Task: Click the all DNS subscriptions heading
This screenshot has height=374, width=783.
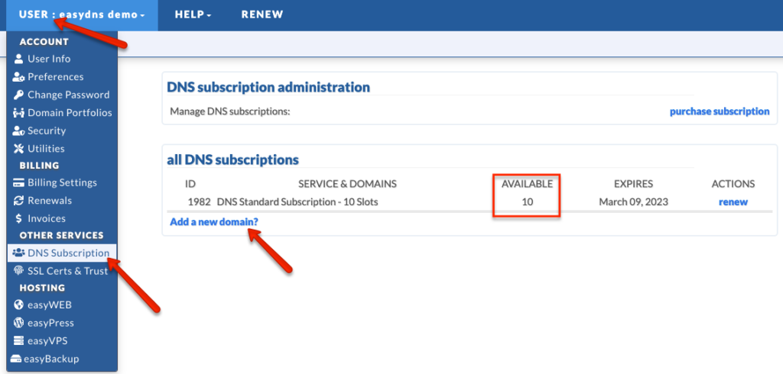Action: coord(232,160)
